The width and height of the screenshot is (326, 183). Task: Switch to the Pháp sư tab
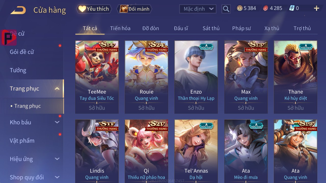[x=241, y=28]
